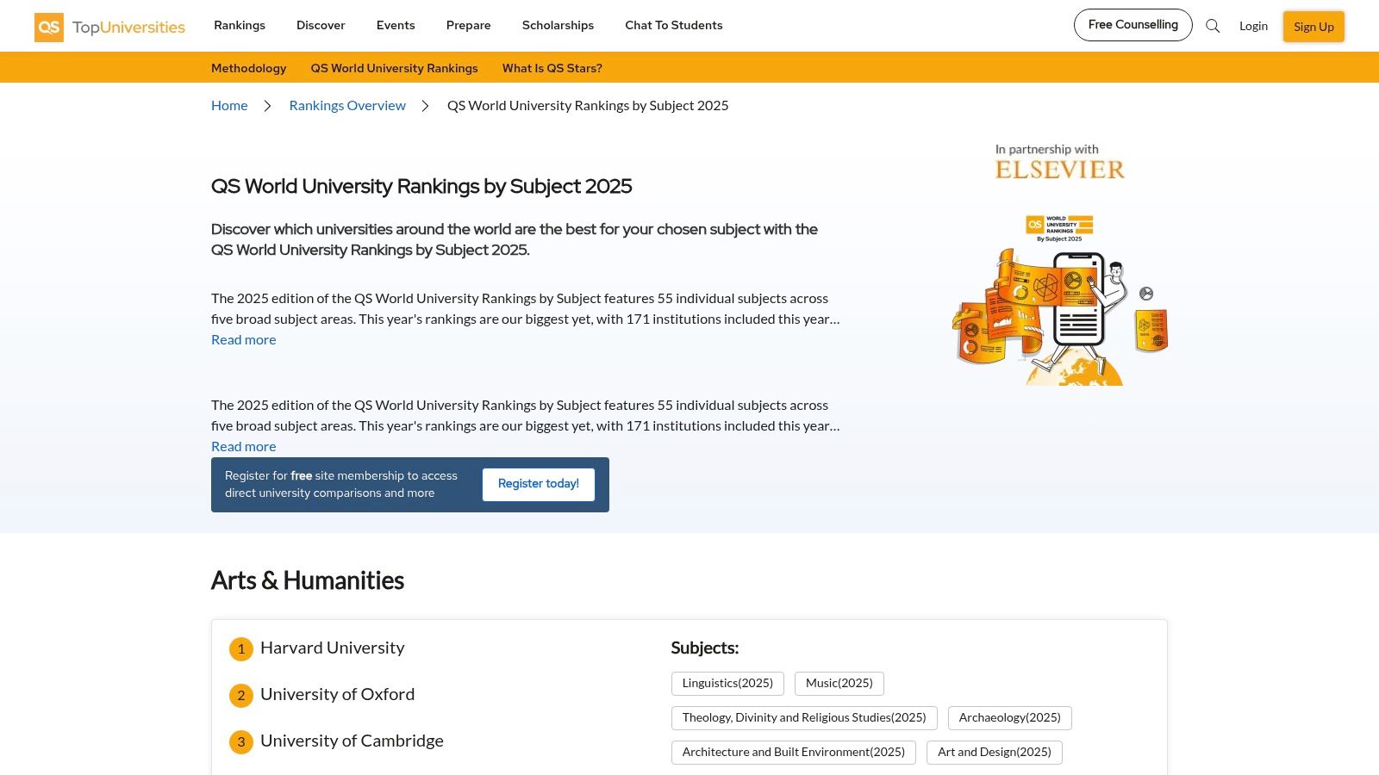Click the rank number 3 badge beside Cambridge
1379x775 pixels.
click(x=241, y=741)
